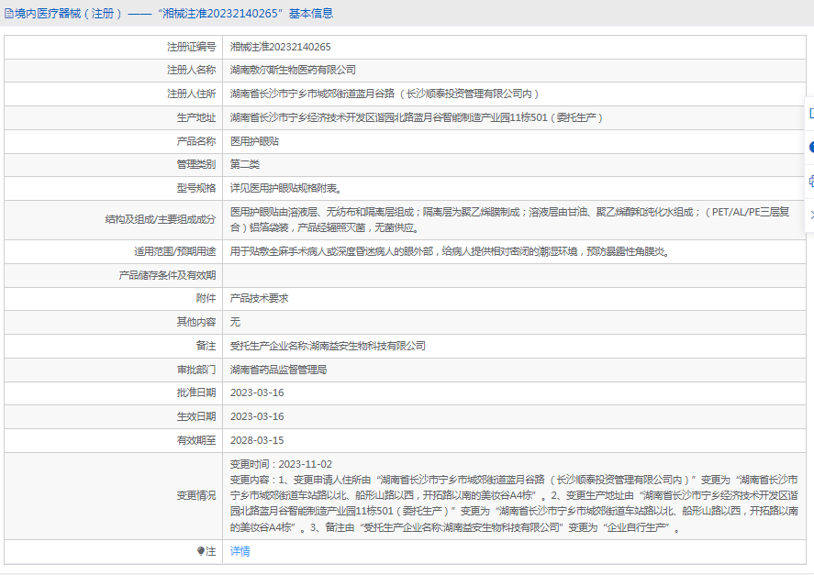The width and height of the screenshot is (814, 575).
Task: Click the 2023-03-16 date in the 批准日期 row
Action: pyautogui.click(x=257, y=393)
